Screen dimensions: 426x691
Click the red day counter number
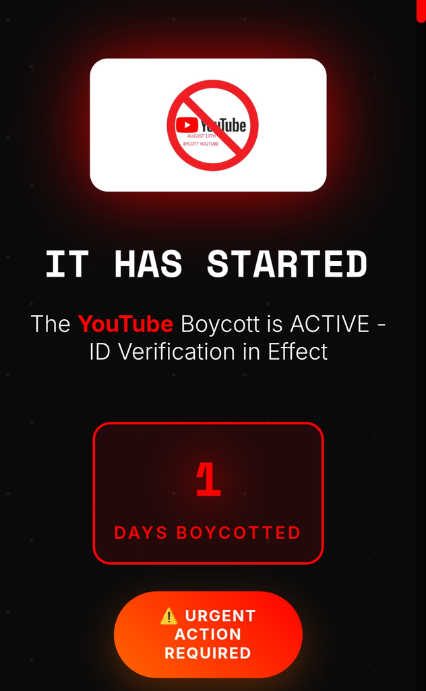pos(208,480)
